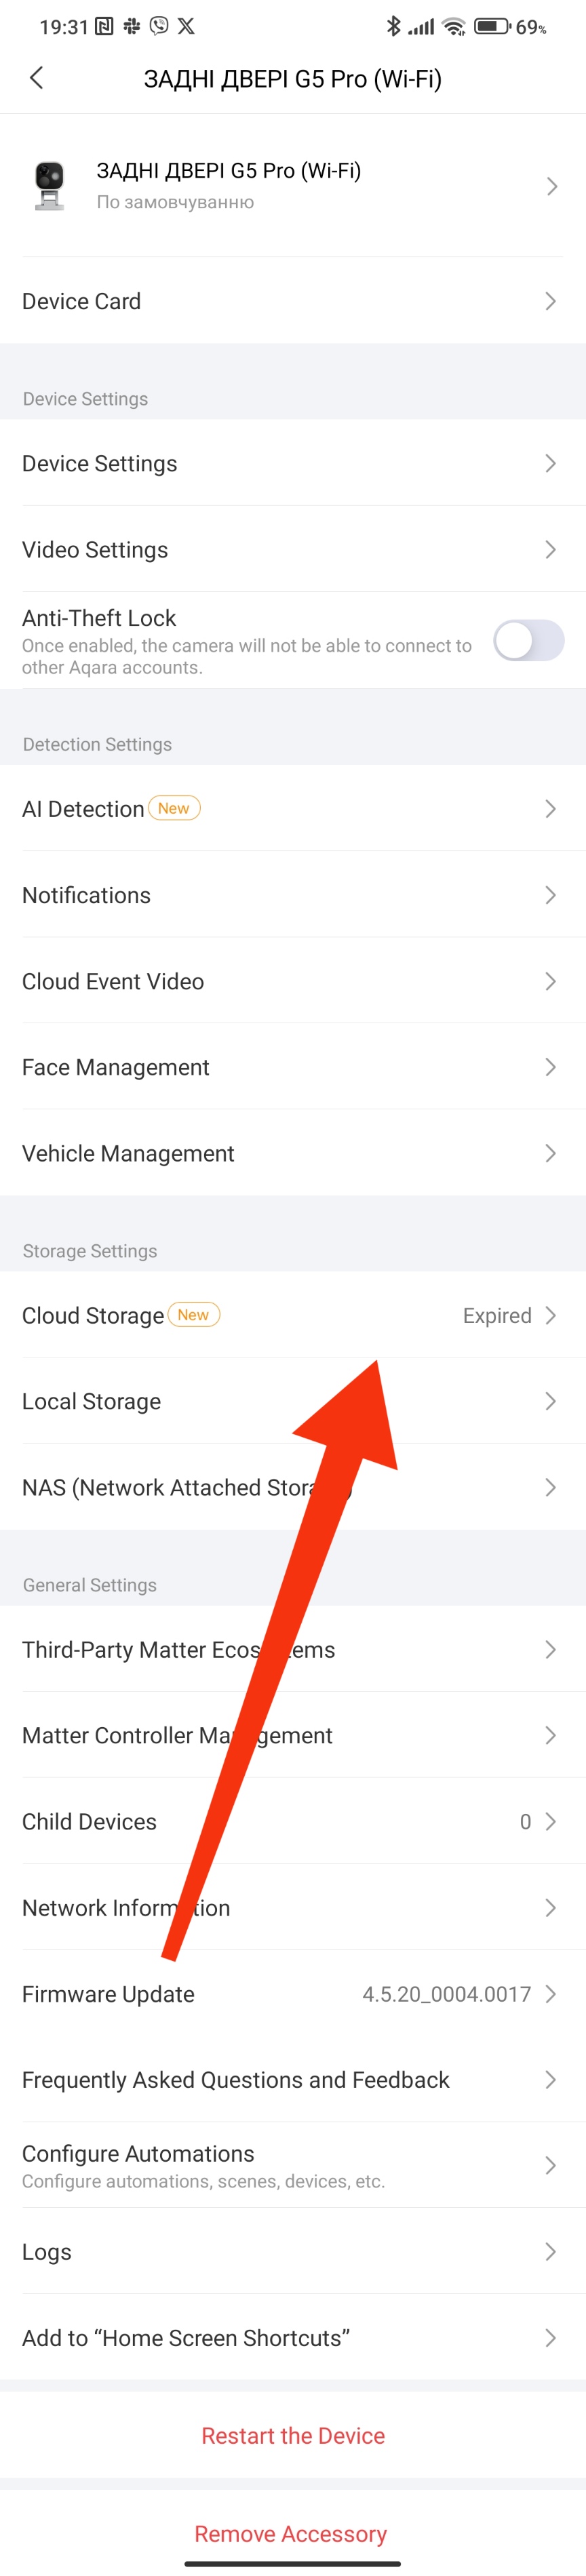Tap the NFC status icon
Screen dimensions: 586x2576
104,26
